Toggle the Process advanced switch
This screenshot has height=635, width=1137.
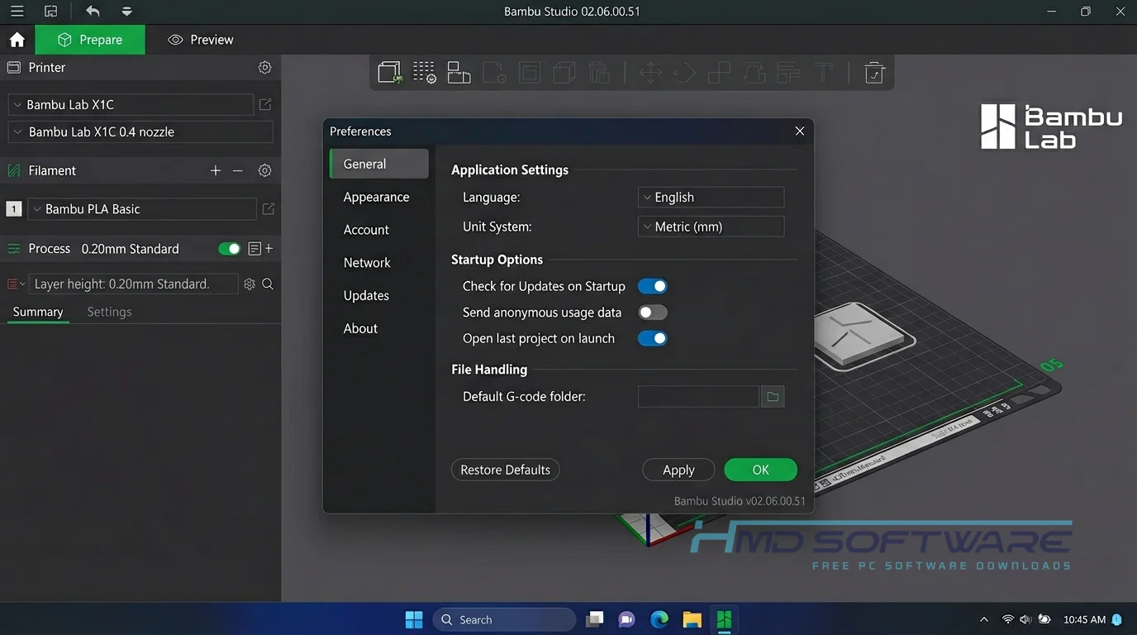[x=229, y=249]
